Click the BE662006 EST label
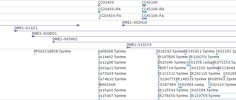 pyautogui.click(x=107, y=85)
